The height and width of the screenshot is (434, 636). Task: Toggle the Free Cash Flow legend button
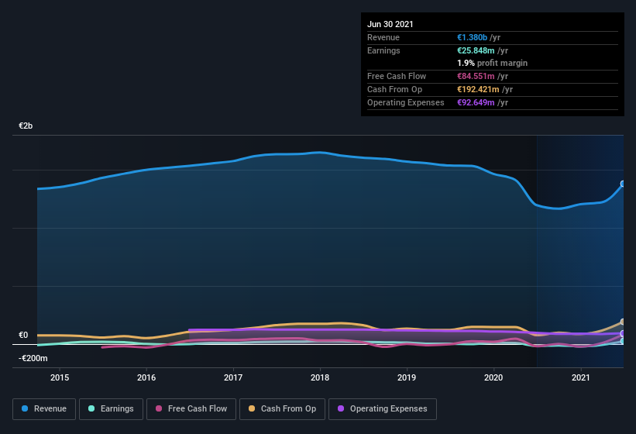click(x=191, y=409)
